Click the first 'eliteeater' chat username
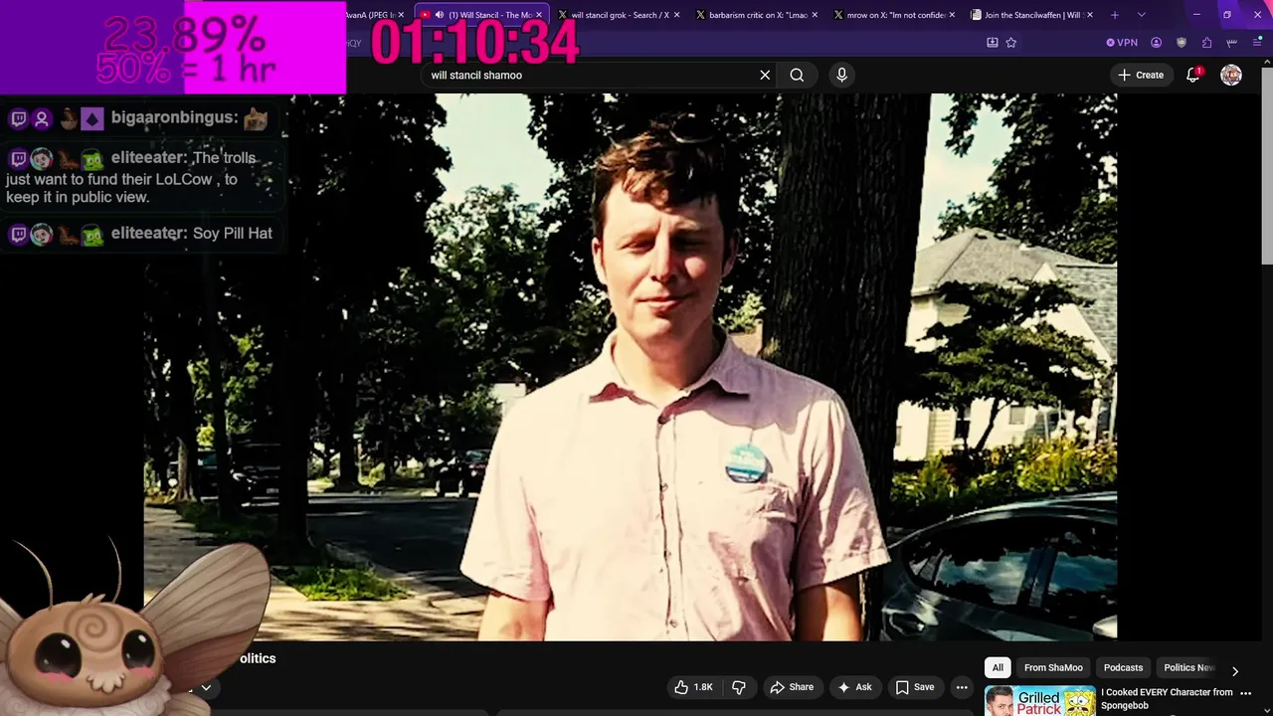The image size is (1273, 716). (148, 157)
